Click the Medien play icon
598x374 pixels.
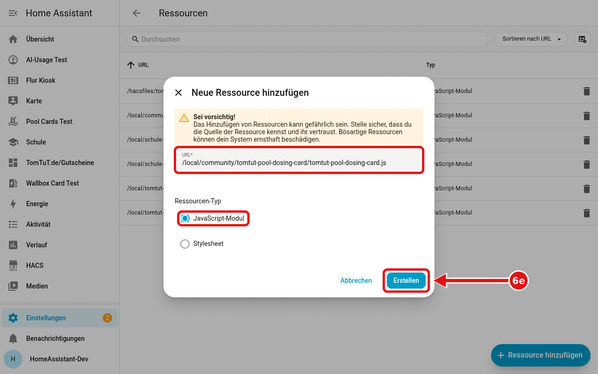click(13, 286)
